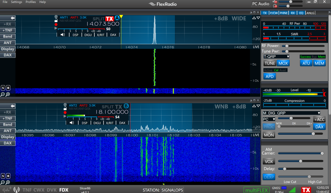Open Display menu in lower panadapter
The height and width of the screenshot is (193, 331).
pos(8,137)
